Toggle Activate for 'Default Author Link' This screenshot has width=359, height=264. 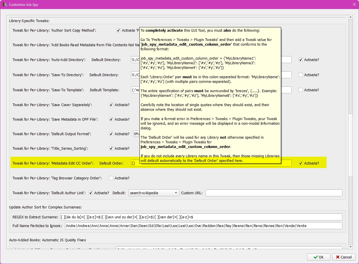pyautogui.click(x=91, y=193)
